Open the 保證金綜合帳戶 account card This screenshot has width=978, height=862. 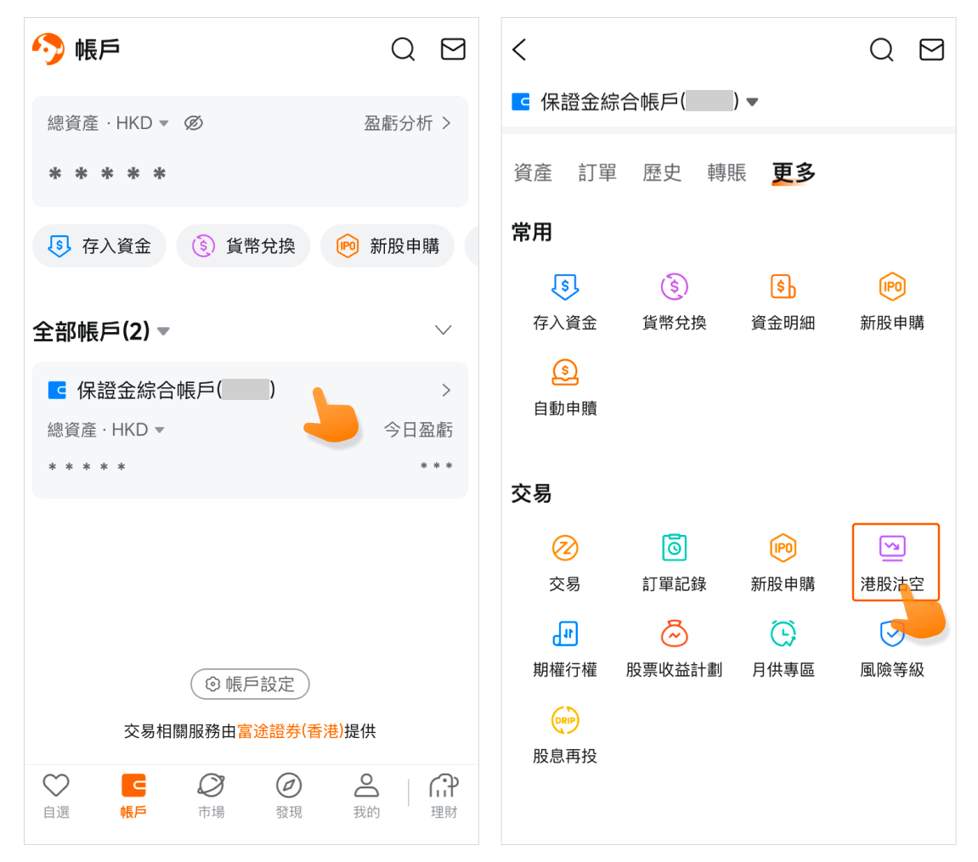coord(250,430)
